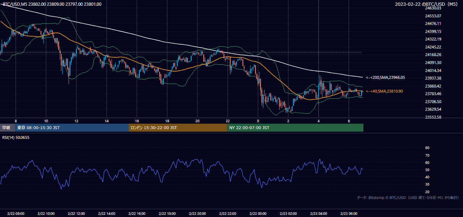Click the 東京 08:00-15:30 JST session bar
Image resolution: width=463 pixels, height=217 pixels.
(72, 128)
